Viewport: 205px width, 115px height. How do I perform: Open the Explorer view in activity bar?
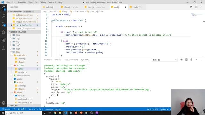[4, 8]
